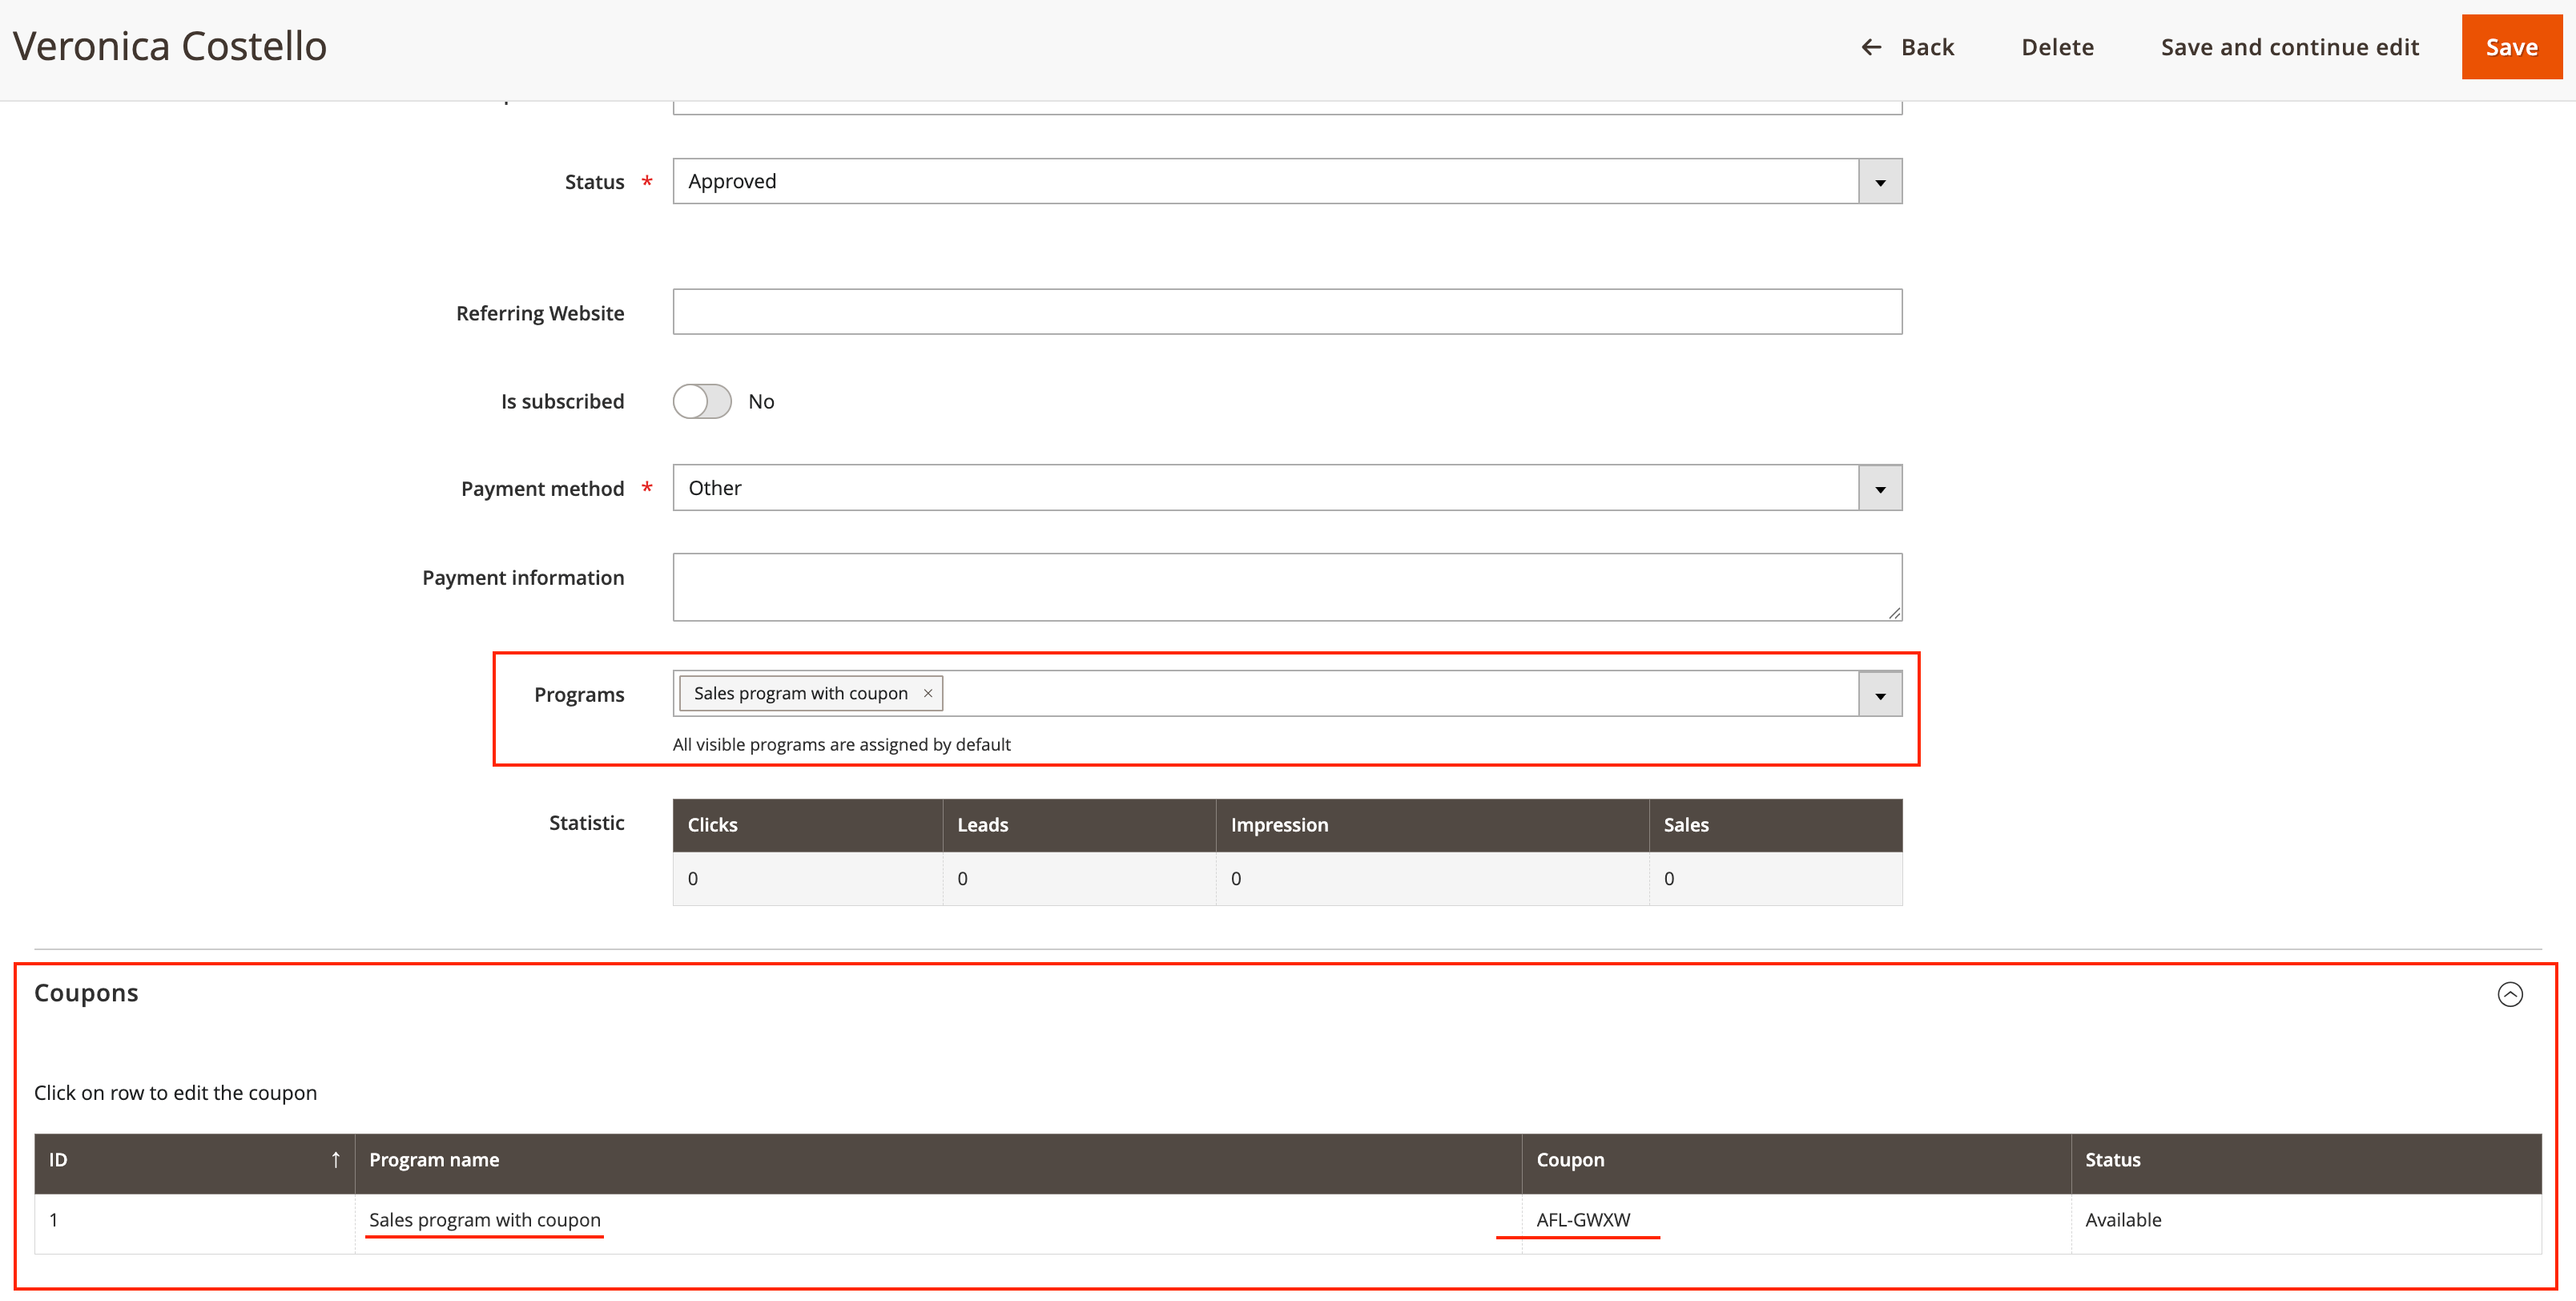
Task: Focus the Referring Website field
Action: (1286, 312)
